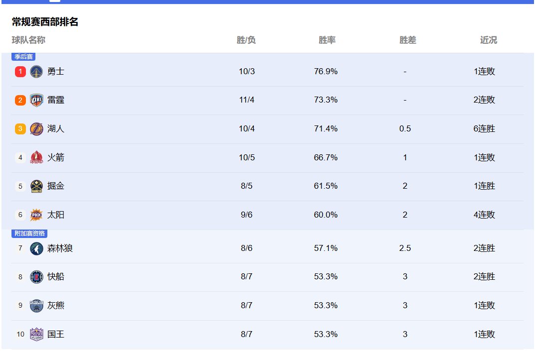This screenshot has height=351, width=537.
Task: Click the Lakers (湖人) team logo
Action: (36, 129)
